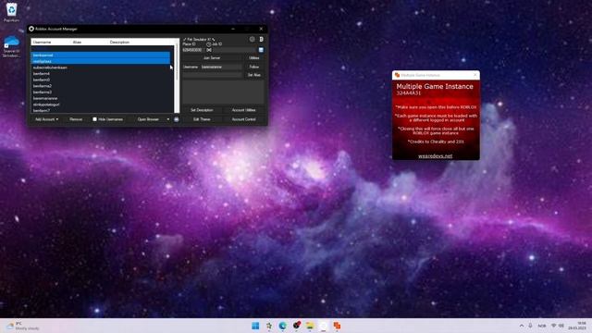The image size is (592, 333).
Task: Click the Roblox Account Manager title bar icon
Action: coord(31,29)
